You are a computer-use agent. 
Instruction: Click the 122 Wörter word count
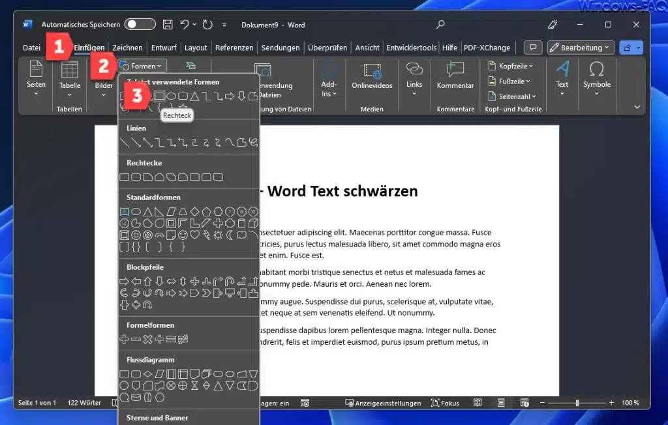84,402
